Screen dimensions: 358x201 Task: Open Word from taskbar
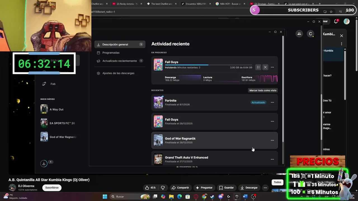[x=245, y=197]
